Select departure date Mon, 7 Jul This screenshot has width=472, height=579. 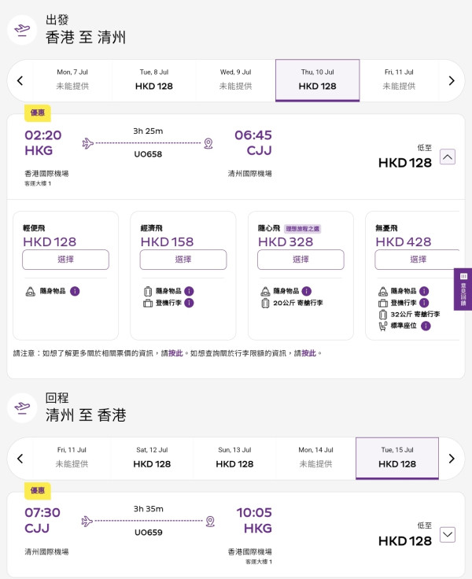tap(72, 80)
